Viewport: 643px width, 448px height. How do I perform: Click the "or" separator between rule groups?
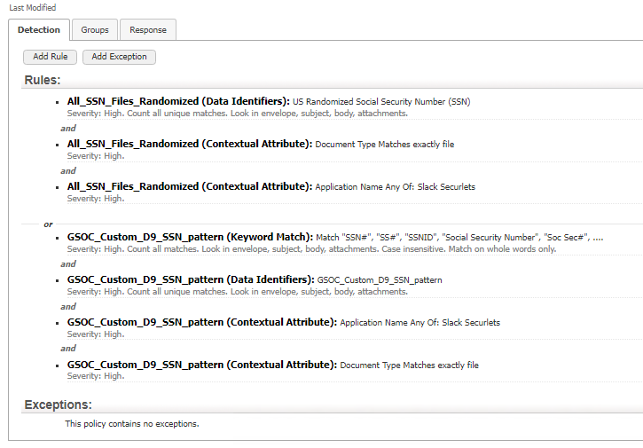48,224
